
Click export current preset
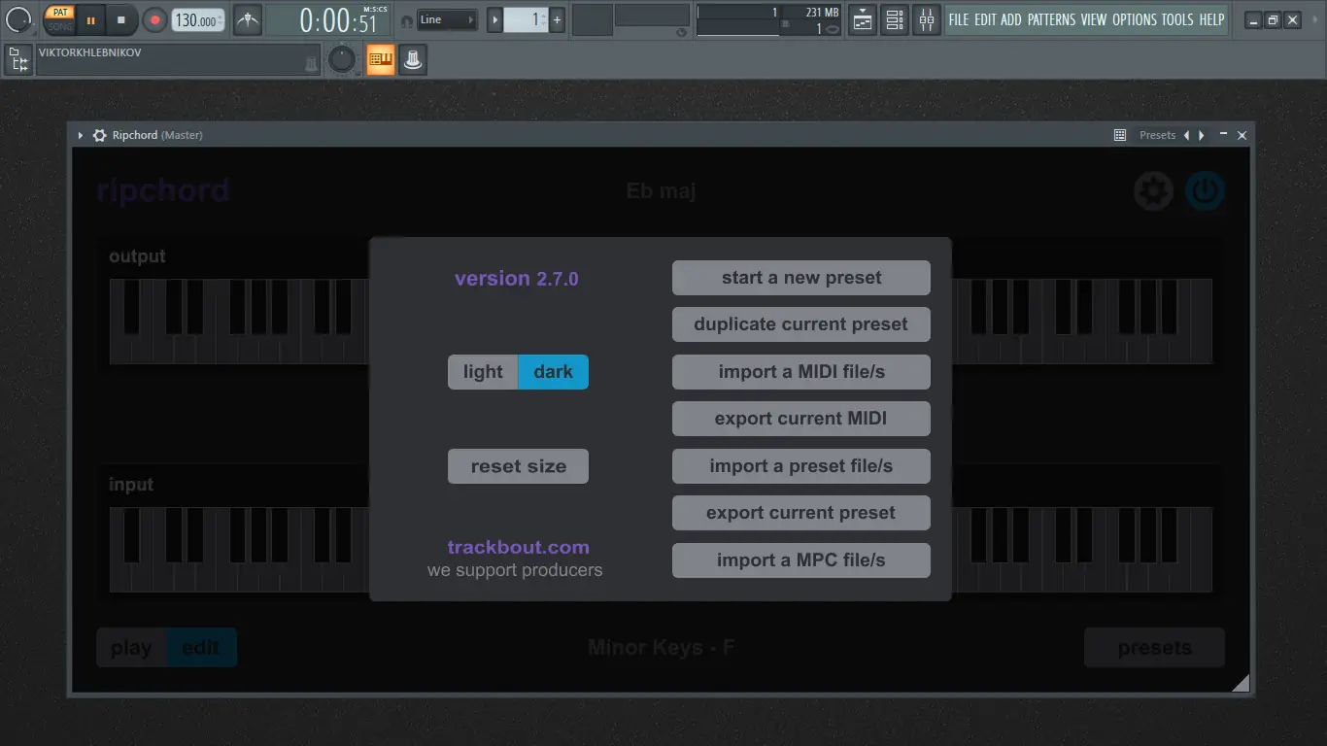[801, 513]
